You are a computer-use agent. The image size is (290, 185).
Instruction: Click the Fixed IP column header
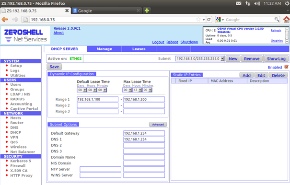(192, 81)
